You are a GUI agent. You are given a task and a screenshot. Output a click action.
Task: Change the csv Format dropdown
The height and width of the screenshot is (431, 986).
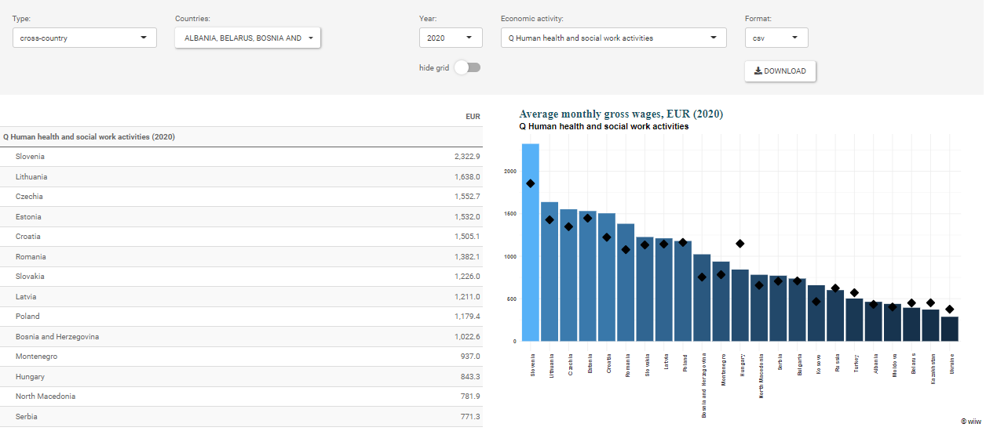tap(776, 38)
